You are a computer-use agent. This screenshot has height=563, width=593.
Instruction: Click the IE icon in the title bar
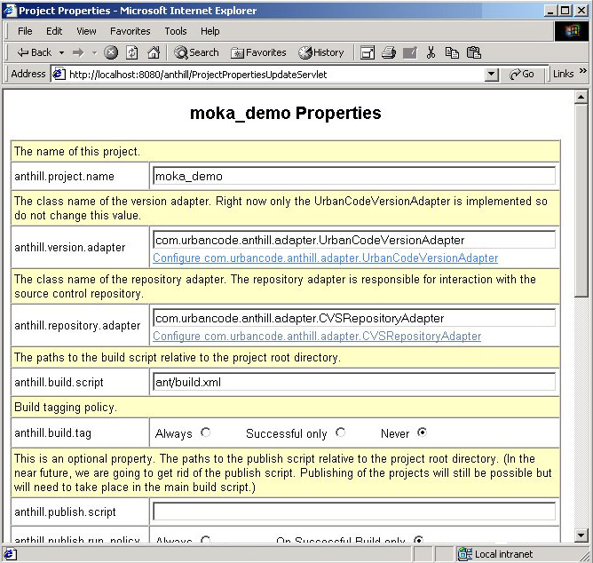click(x=10, y=11)
